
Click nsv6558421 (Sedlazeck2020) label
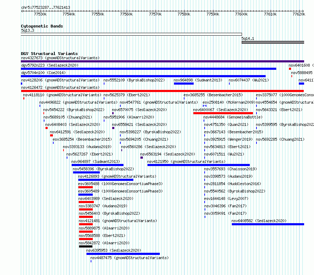(139, 124)
